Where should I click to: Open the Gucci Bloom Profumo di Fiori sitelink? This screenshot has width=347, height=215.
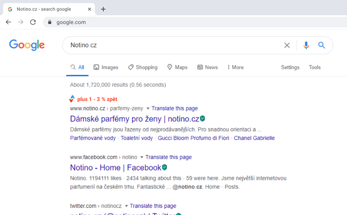pos(193,138)
